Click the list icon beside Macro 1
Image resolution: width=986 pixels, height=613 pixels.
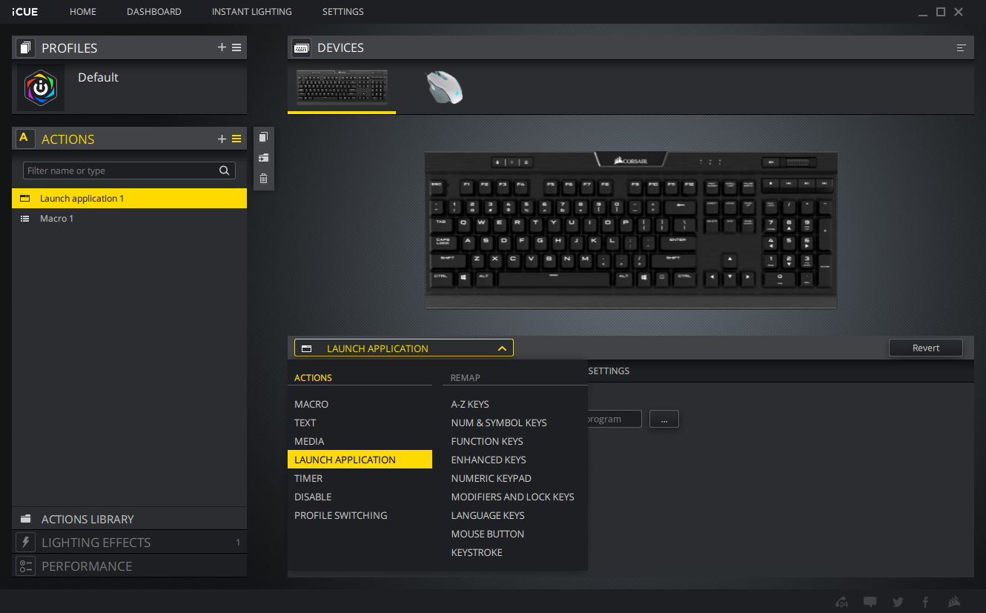coord(24,219)
